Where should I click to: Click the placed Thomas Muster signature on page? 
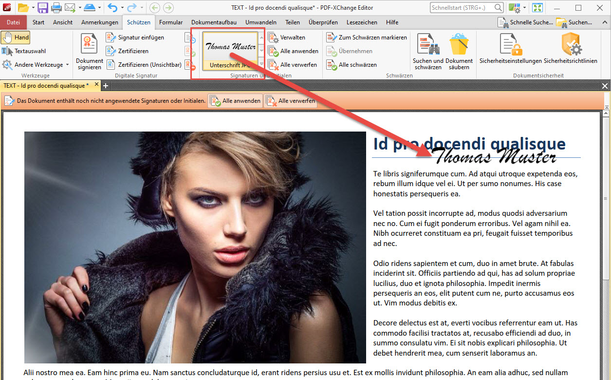(494, 156)
